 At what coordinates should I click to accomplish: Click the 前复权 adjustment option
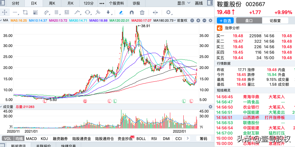coord(182,20)
